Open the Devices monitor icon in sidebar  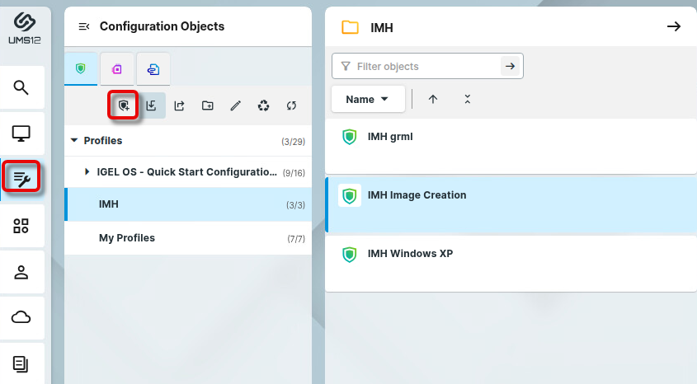[x=21, y=133]
